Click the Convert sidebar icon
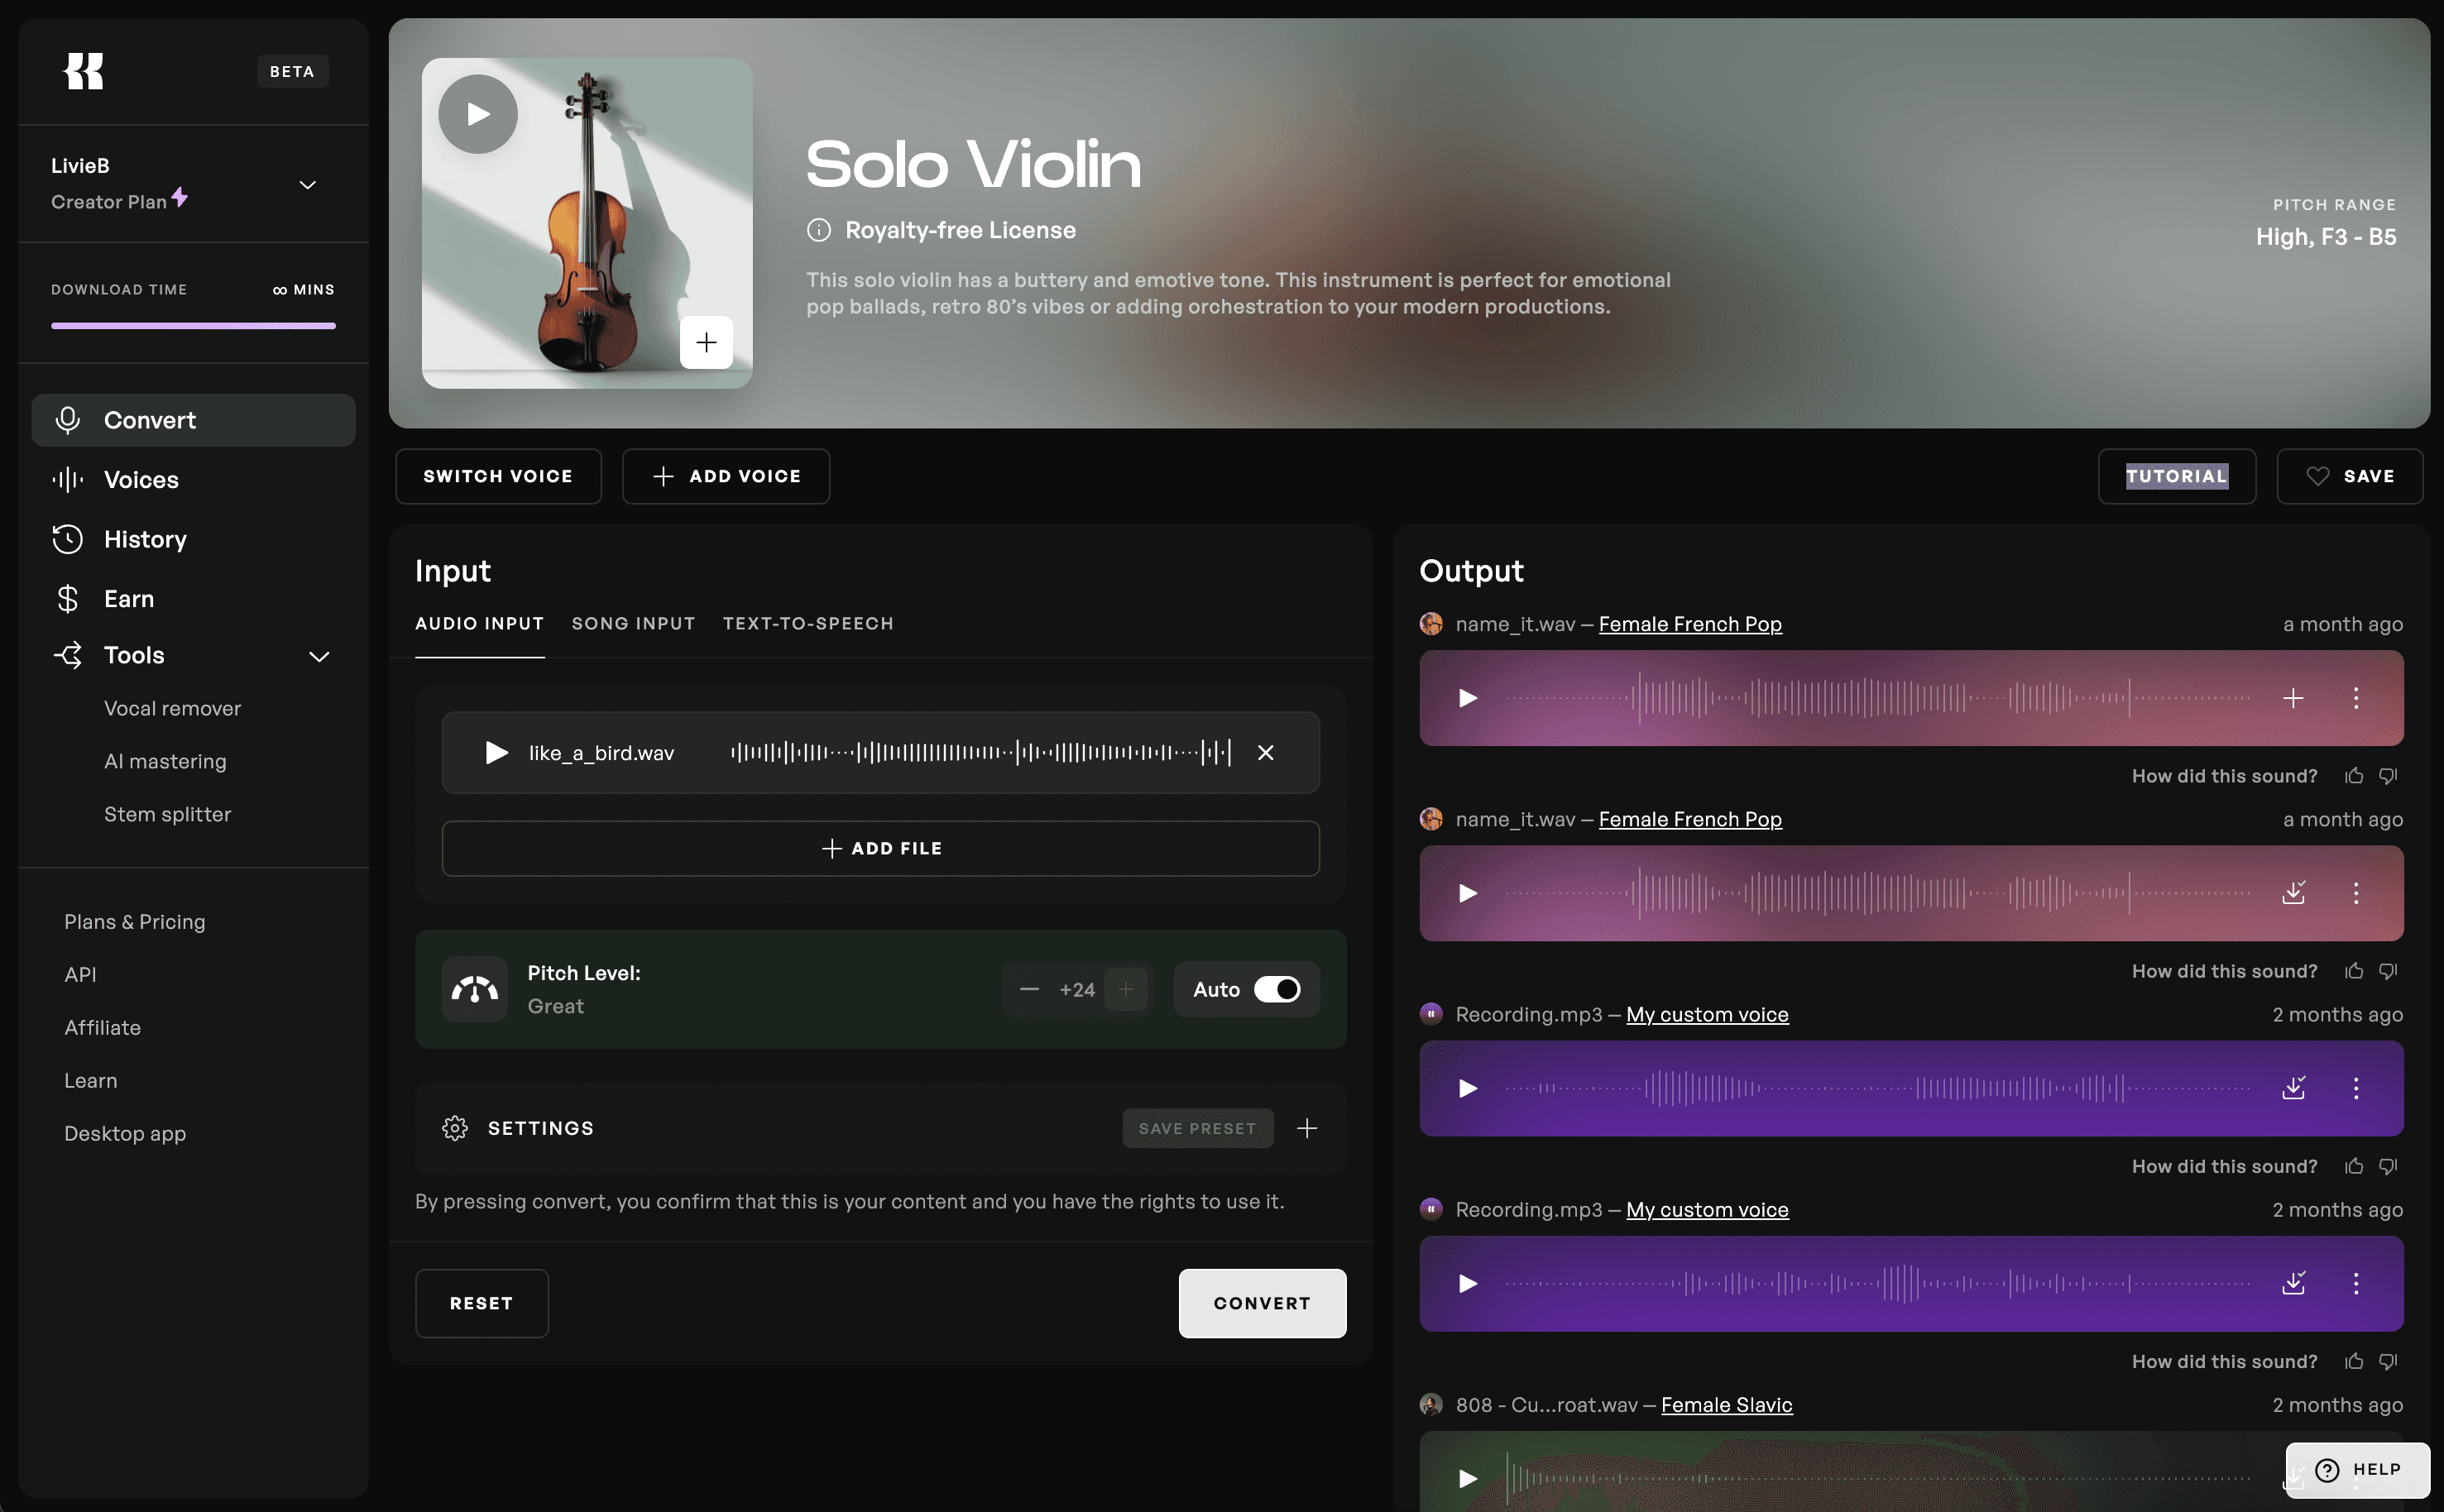 [66, 421]
